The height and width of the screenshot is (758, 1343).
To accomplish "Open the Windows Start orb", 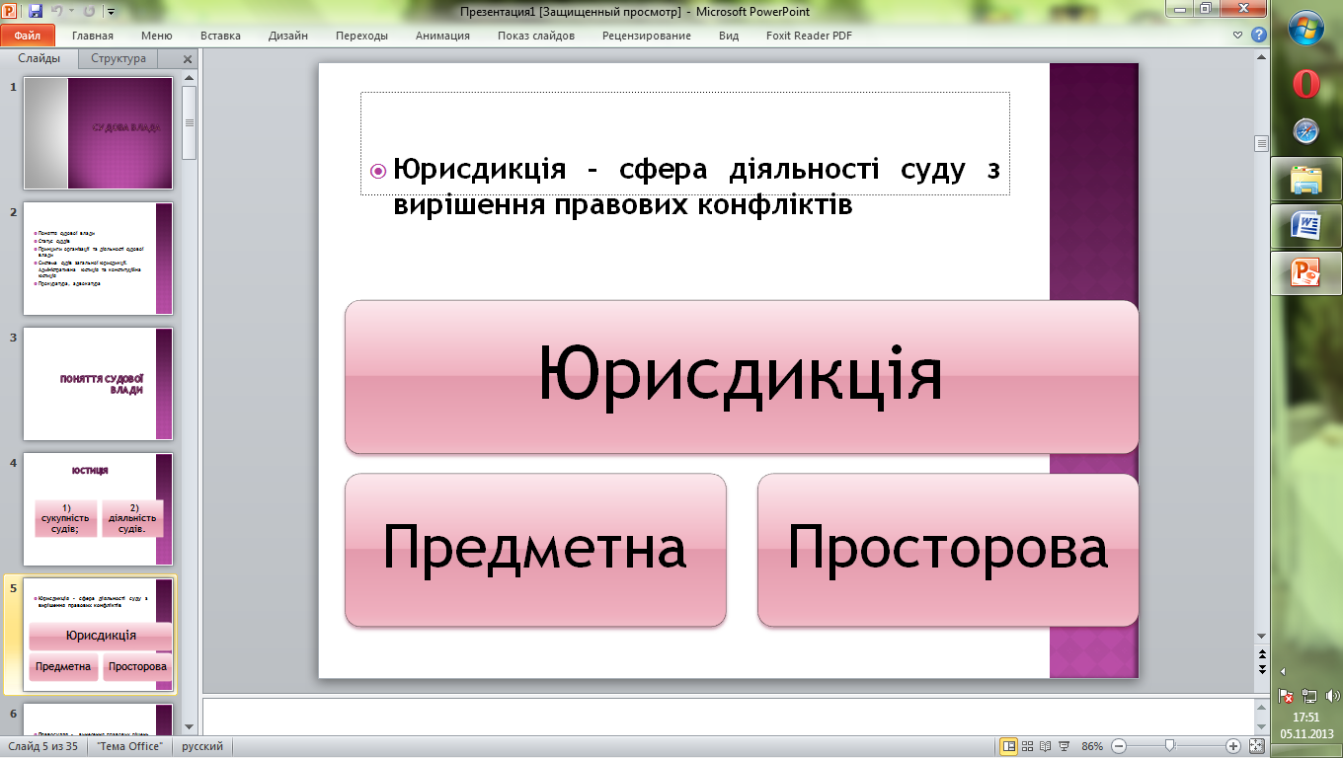I will click(1306, 28).
